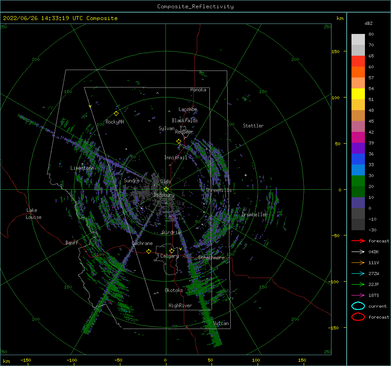391x366 pixels.
Task: Click the 2022/06/26 UTC Composite timestamp
Action: (60, 18)
